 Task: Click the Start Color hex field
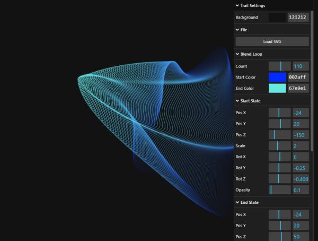(298, 77)
